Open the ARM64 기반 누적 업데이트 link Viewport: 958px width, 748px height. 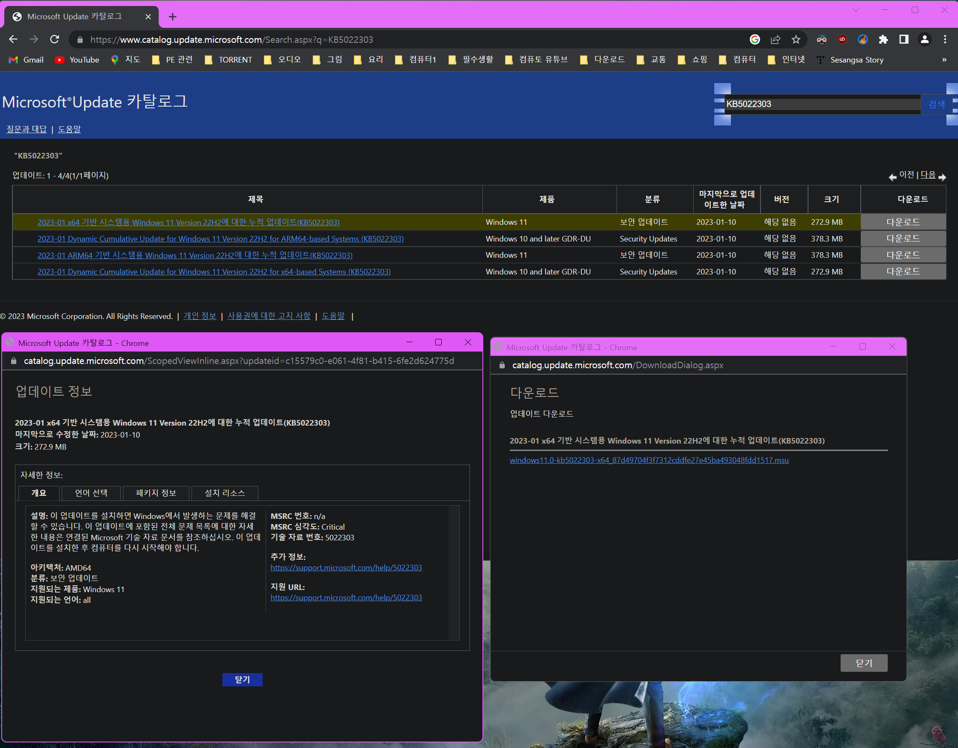(195, 255)
